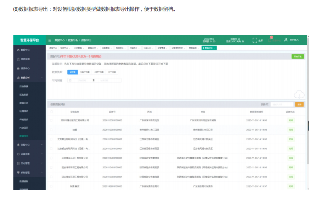This screenshot has width=323, height=205.
Task: Select checkbox for device 2020110303100007
Action: pyautogui.click(x=52, y=130)
